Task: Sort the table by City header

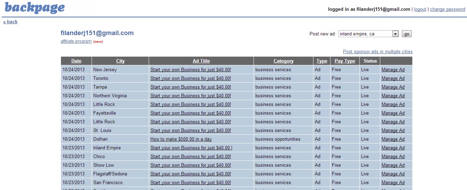Action: (x=120, y=61)
